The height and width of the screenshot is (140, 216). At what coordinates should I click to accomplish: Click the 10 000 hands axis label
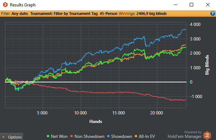pyautogui.click(x=80, y=113)
